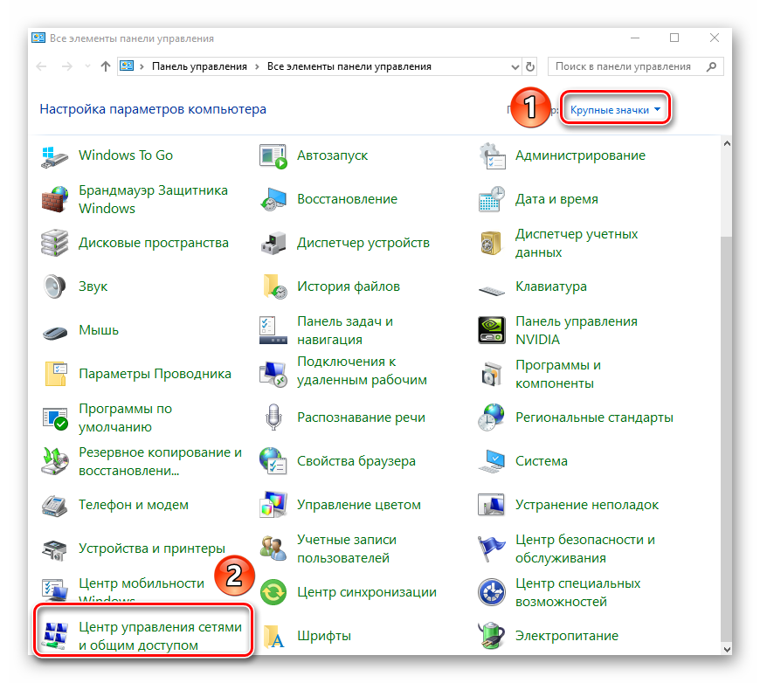The image size is (760, 683).
Task: Open the Диспетчер учетных данных safe icon
Action: 492,244
